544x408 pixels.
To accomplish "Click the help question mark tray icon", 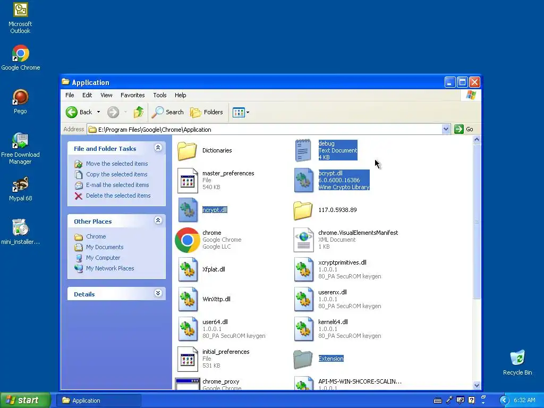I will pos(472,400).
